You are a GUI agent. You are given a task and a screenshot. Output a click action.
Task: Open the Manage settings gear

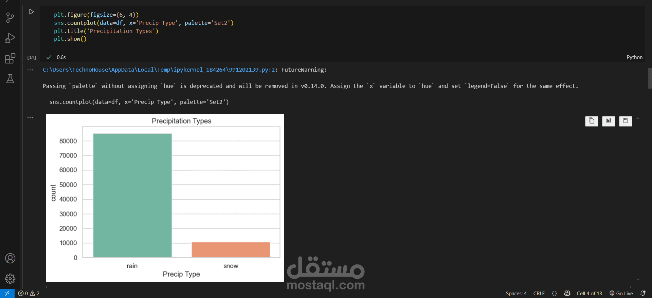pyautogui.click(x=10, y=279)
